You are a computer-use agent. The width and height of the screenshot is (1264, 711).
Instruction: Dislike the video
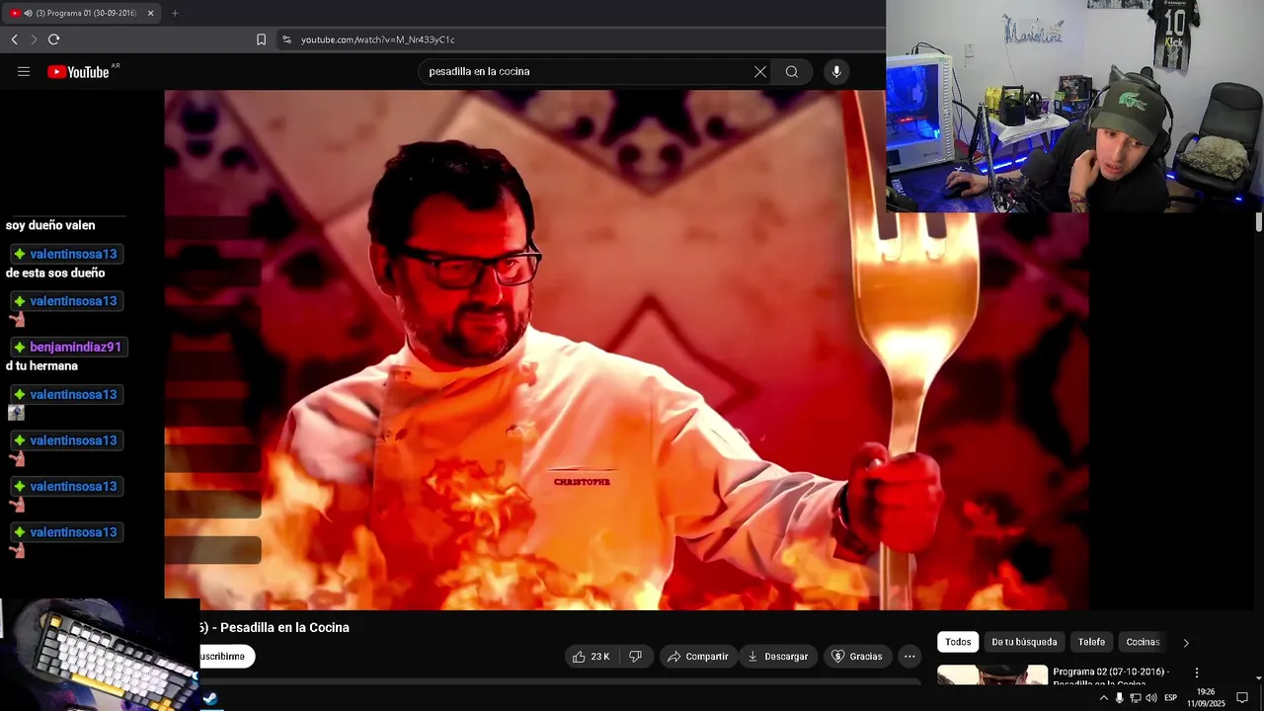click(x=636, y=657)
